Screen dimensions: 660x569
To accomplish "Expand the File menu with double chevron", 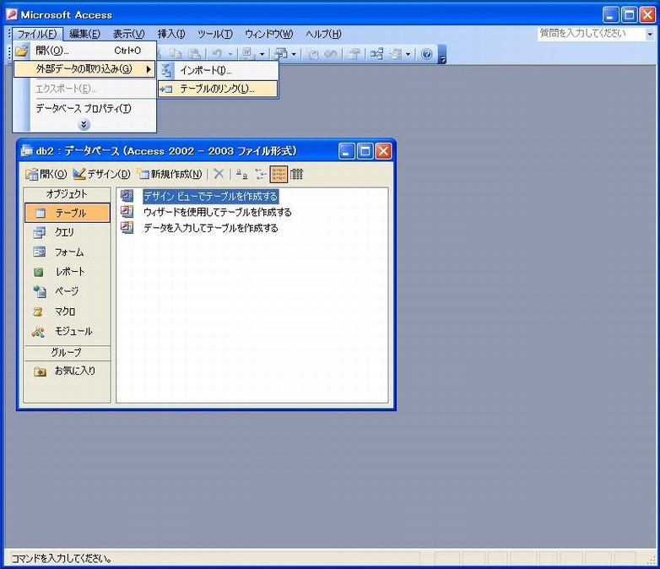I will click(x=84, y=124).
